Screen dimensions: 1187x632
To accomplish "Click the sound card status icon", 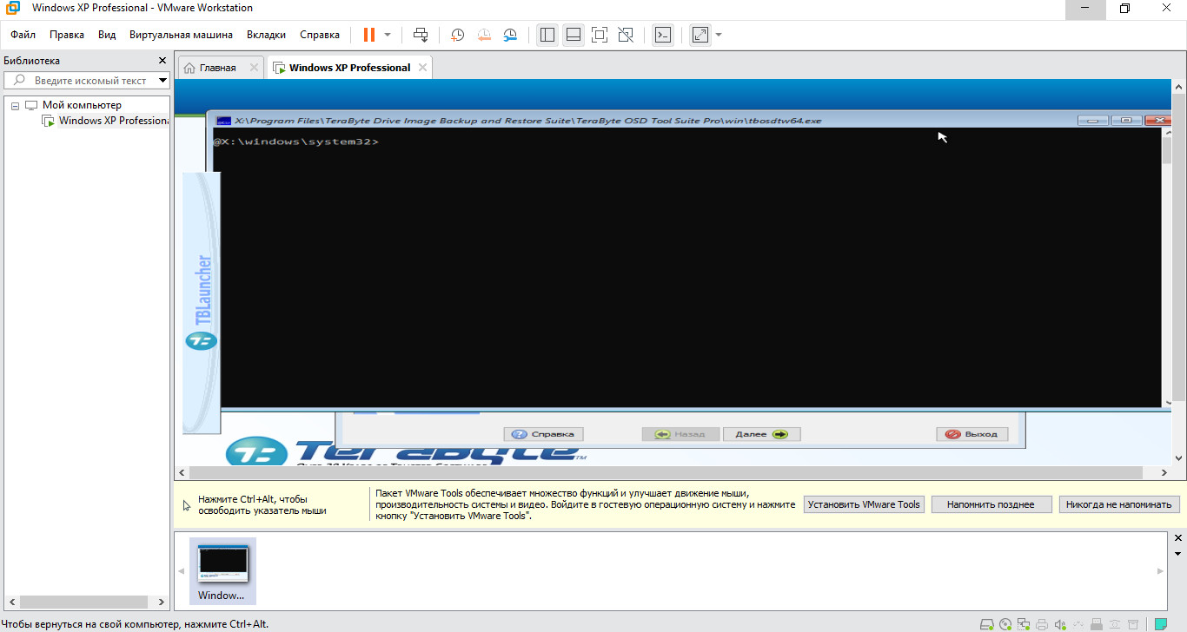I will click(x=1060, y=624).
